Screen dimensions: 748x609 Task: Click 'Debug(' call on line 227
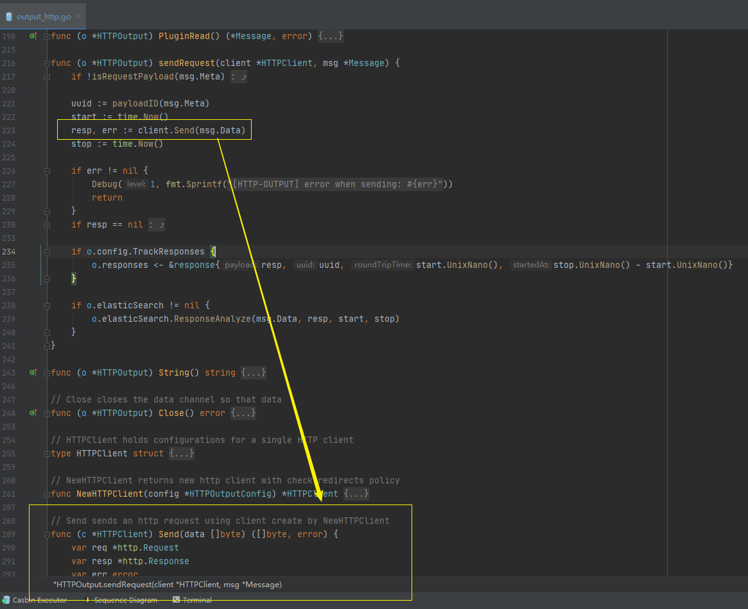(107, 184)
